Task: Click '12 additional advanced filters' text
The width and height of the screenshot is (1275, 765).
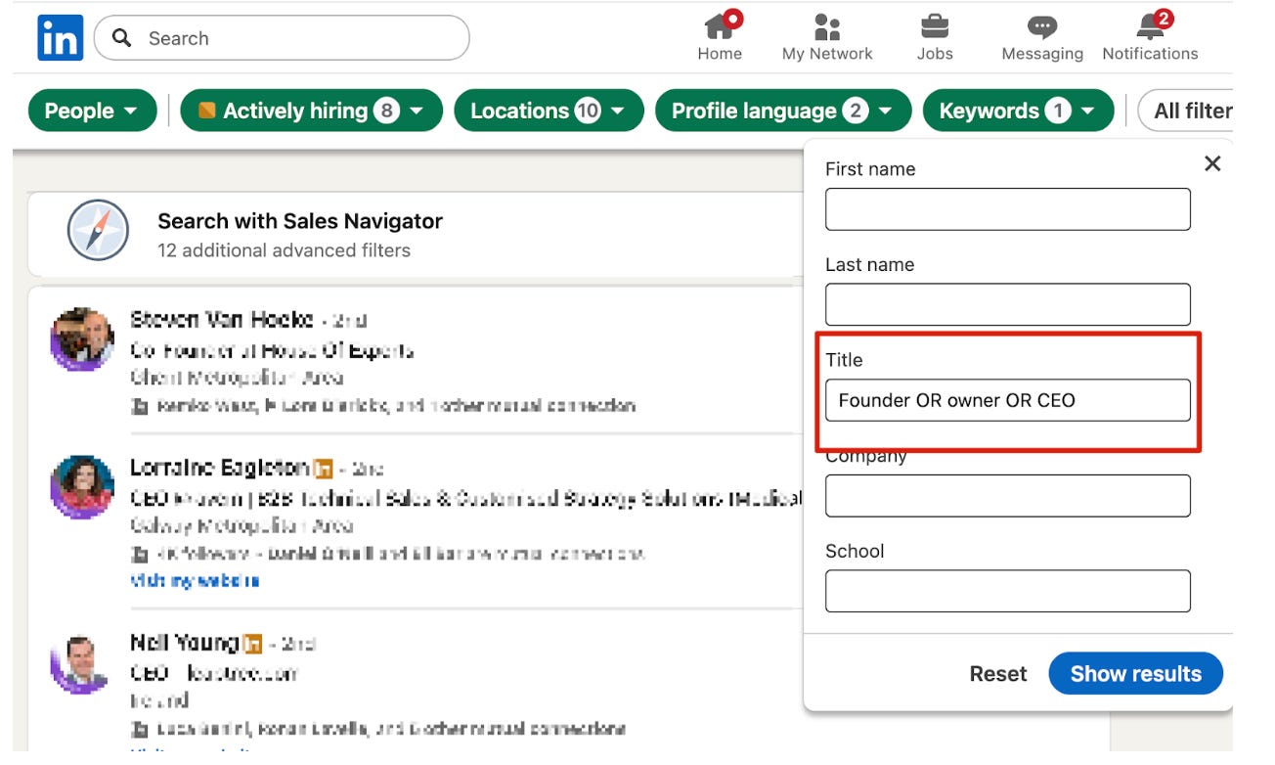Action: 285,250
